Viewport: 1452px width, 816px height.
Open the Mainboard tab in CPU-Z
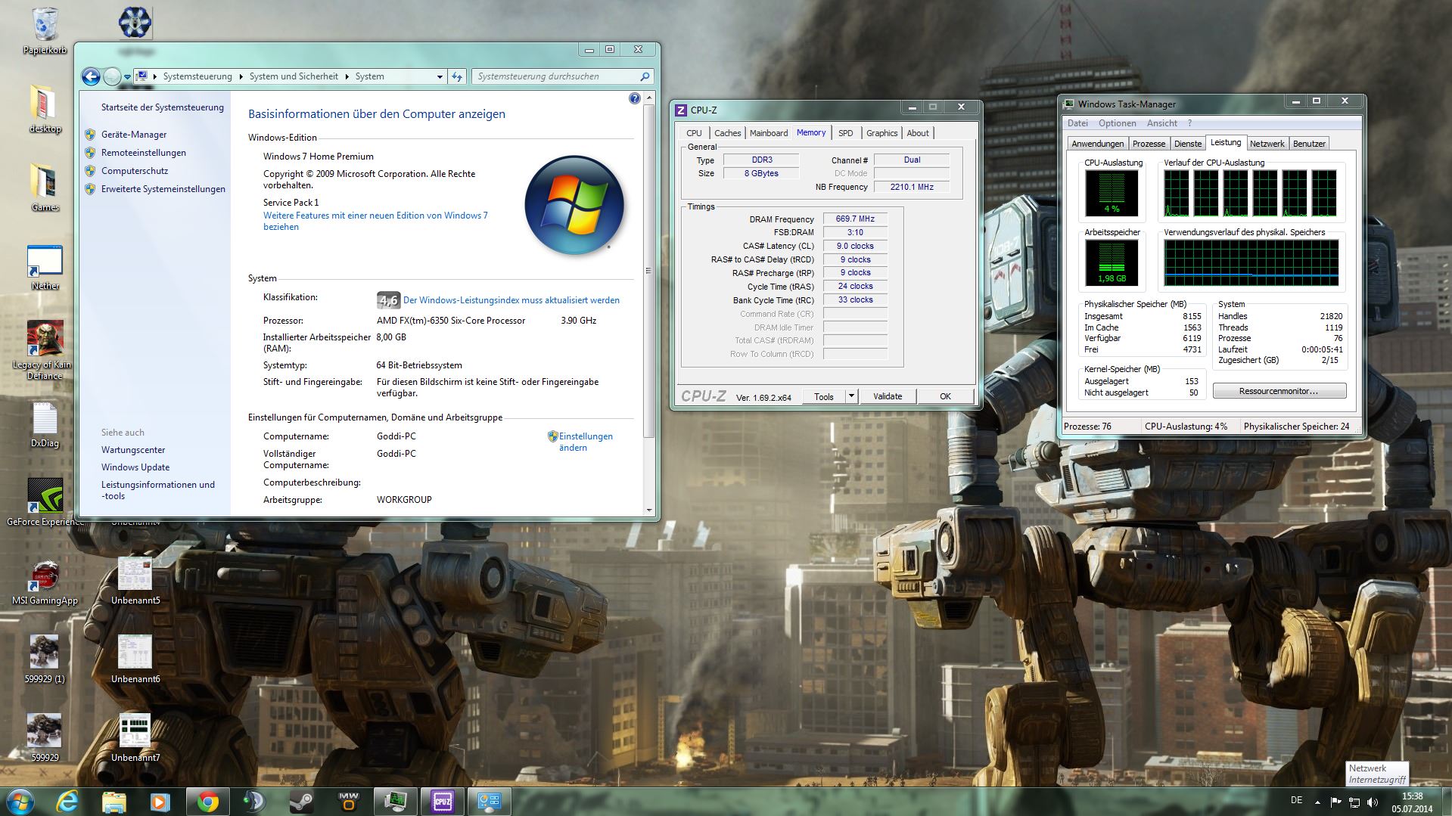click(x=769, y=133)
